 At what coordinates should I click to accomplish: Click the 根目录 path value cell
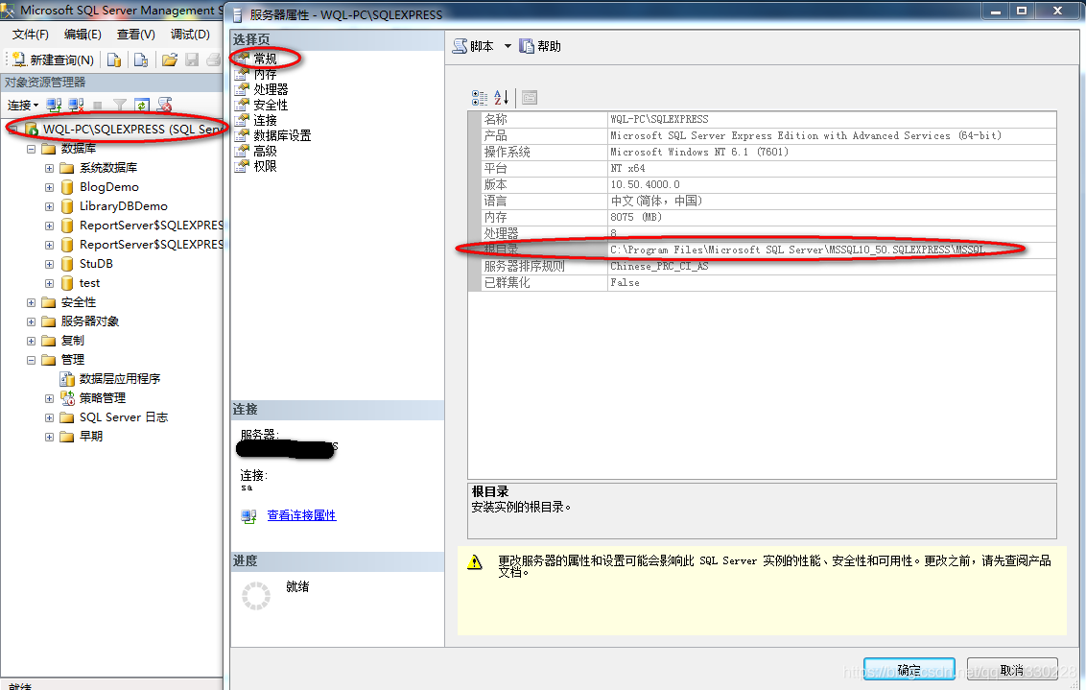click(832, 250)
